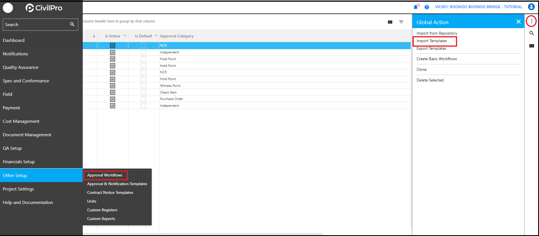Click the notifications bell icon
The image size is (539, 236).
click(415, 7)
